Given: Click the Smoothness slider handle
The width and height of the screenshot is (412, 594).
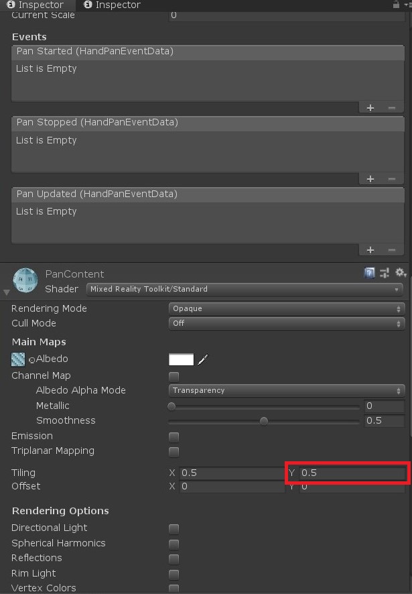Looking at the screenshot, I should pos(264,421).
